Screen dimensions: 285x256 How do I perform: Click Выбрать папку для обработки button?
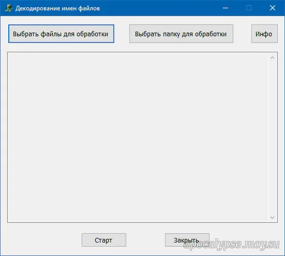(181, 34)
